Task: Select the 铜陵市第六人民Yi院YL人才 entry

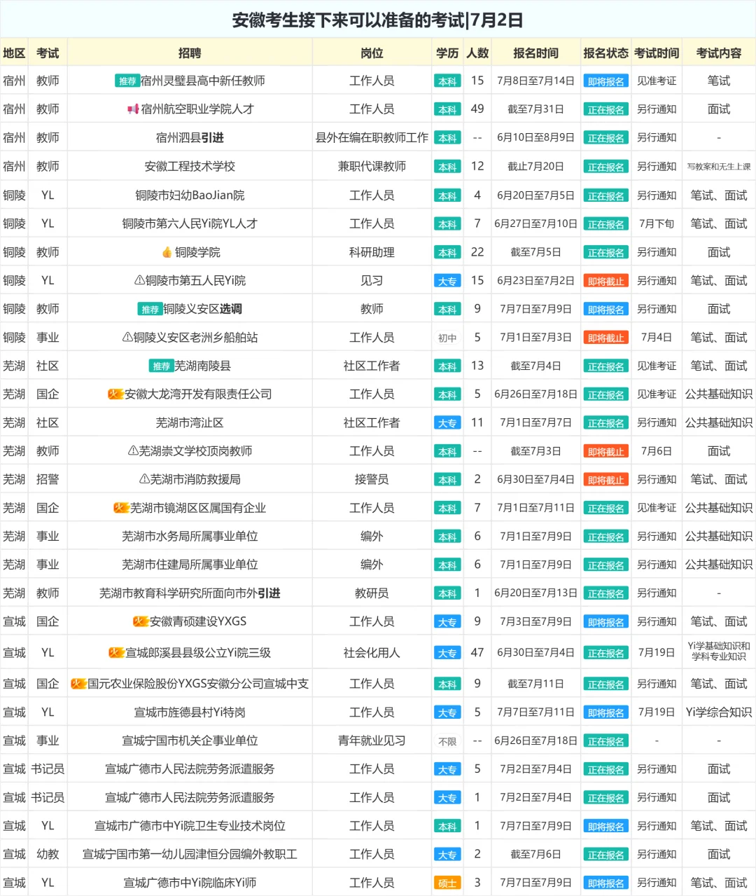Action: click(x=190, y=223)
